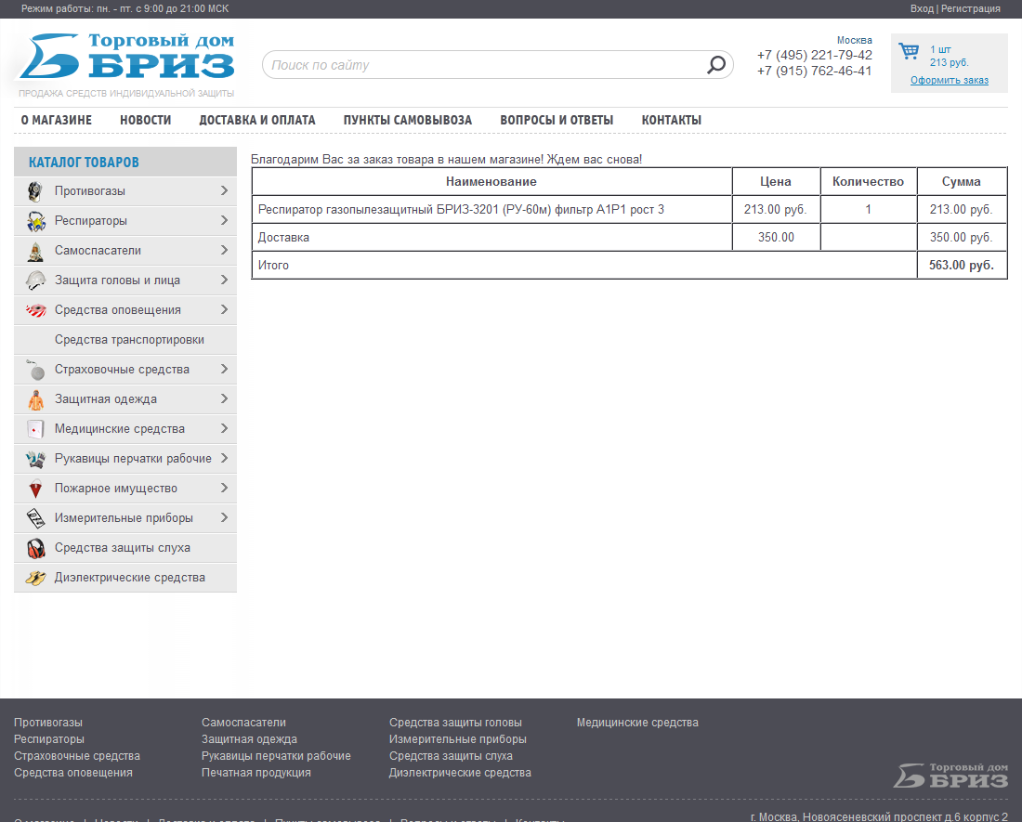Click footer link Респираторы
Screen dimensions: 1022x822
coord(49,739)
